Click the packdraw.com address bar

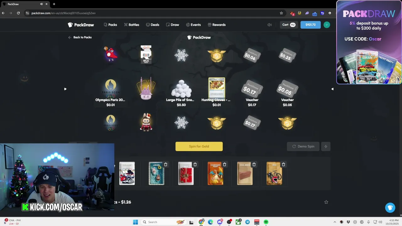tap(154, 13)
